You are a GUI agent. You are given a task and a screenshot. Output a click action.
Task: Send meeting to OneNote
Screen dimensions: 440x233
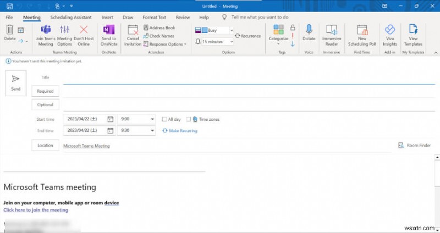[109, 35]
